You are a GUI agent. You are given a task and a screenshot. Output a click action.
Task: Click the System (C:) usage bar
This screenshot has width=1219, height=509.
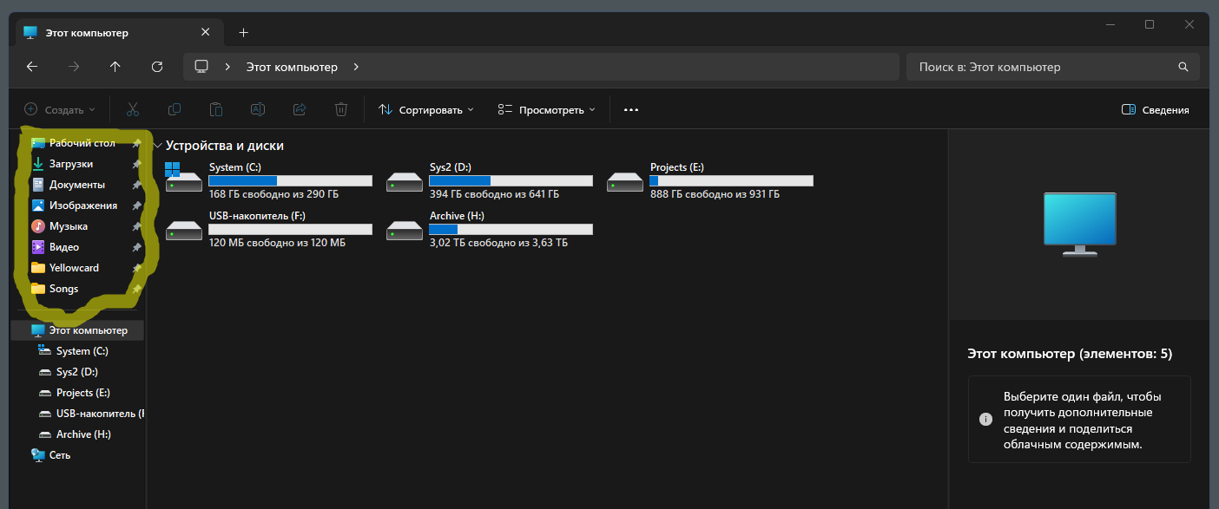pyautogui.click(x=291, y=180)
